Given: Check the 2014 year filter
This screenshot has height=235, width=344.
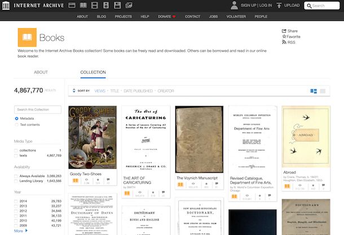Looking at the screenshot, I should point(16,201).
